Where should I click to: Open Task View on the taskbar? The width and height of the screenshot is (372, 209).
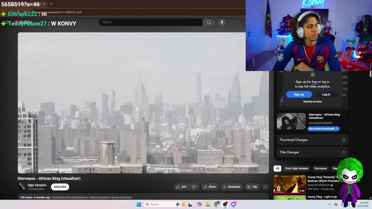point(190,204)
